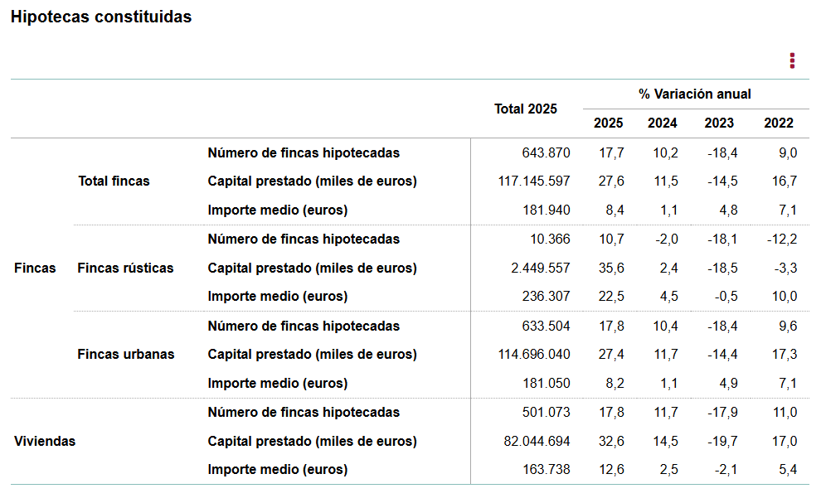Select the Total fincas subgroup label
826x503 pixels.
coord(114,181)
